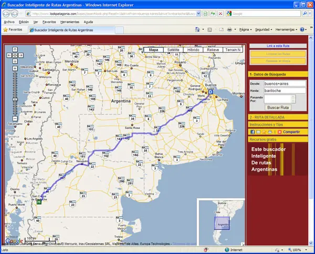Click Link a esta Ruta
The width and height of the screenshot is (315, 254).
[x=278, y=46]
